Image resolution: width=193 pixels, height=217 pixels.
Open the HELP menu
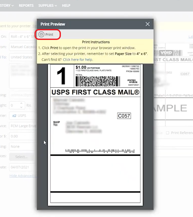tap(66, 6)
